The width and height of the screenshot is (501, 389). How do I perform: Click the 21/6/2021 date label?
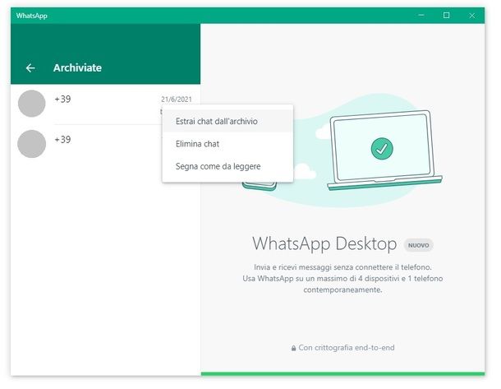point(177,100)
